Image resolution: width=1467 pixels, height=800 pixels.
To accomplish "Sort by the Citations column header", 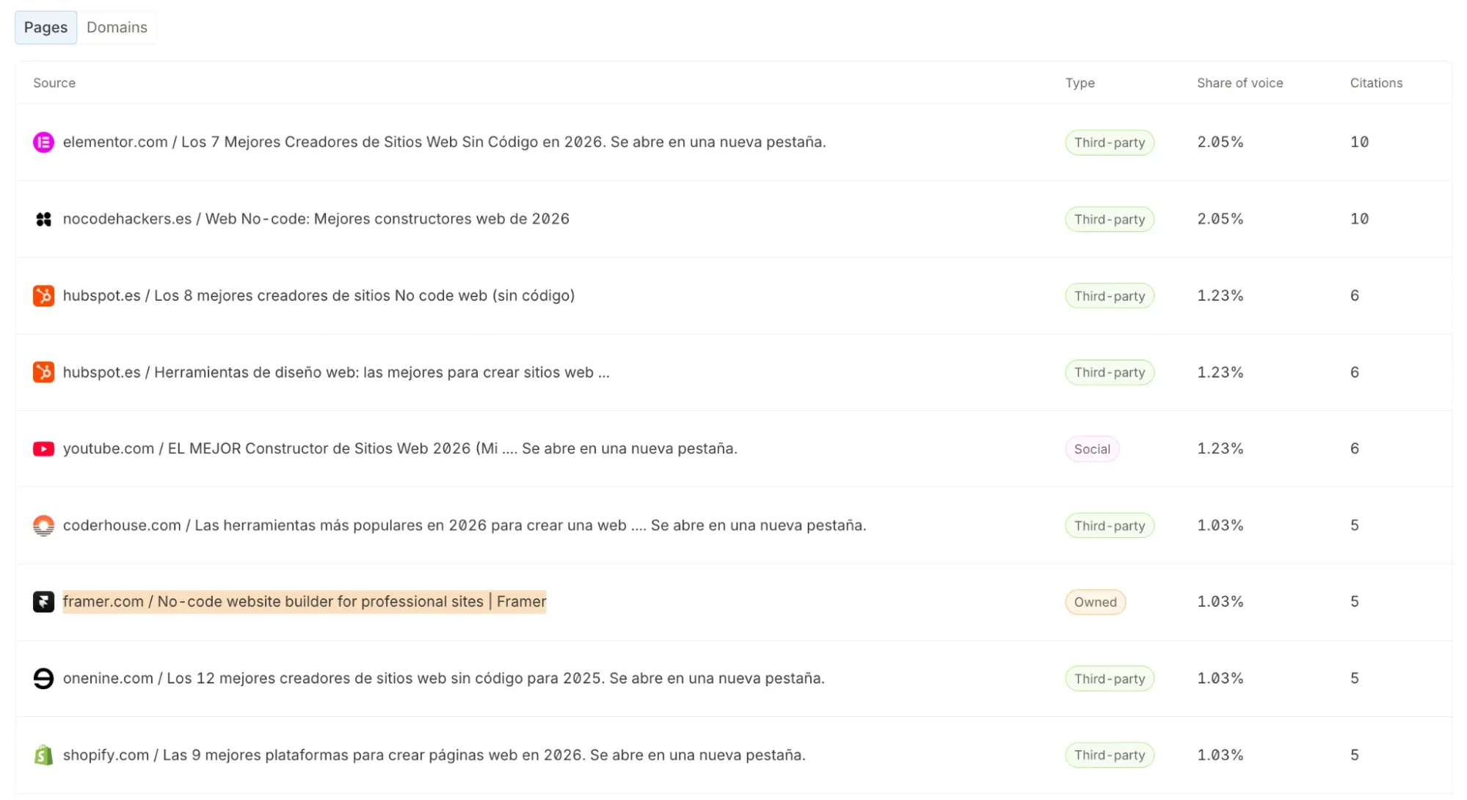I will (1376, 83).
